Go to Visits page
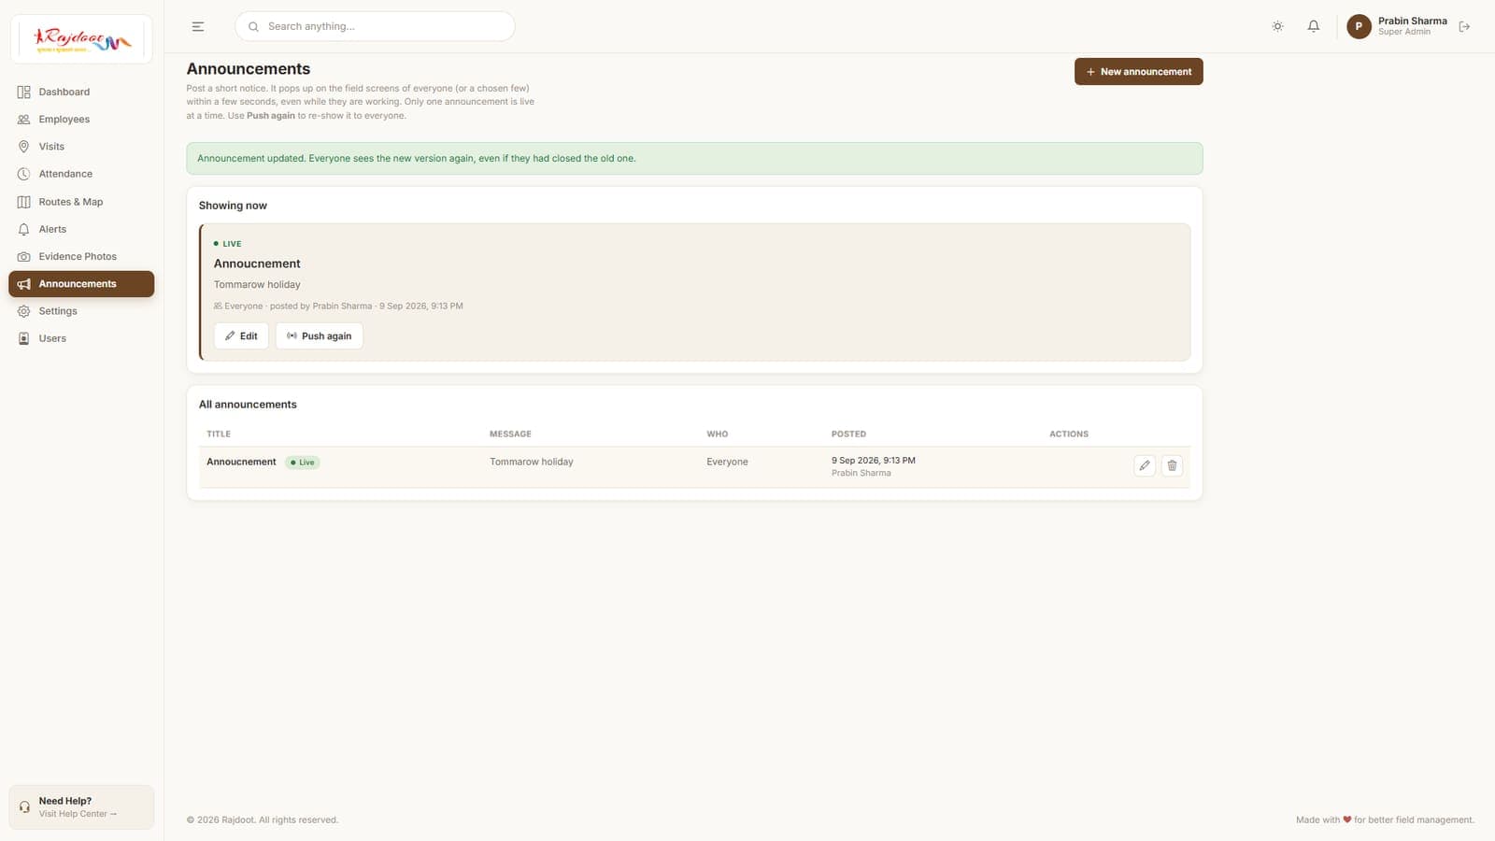The width and height of the screenshot is (1495, 841). click(x=81, y=147)
